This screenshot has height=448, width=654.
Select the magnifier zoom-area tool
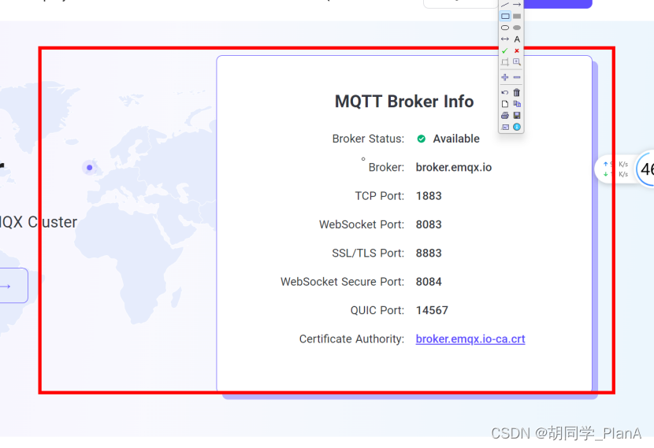pyautogui.click(x=517, y=62)
